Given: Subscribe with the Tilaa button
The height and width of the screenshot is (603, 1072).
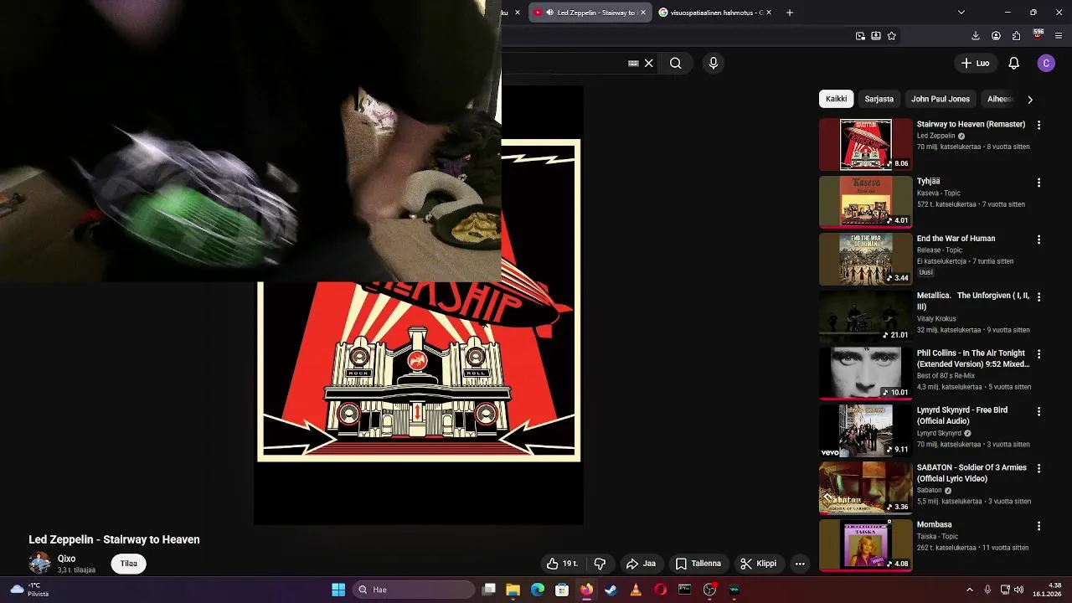Looking at the screenshot, I should (128, 564).
